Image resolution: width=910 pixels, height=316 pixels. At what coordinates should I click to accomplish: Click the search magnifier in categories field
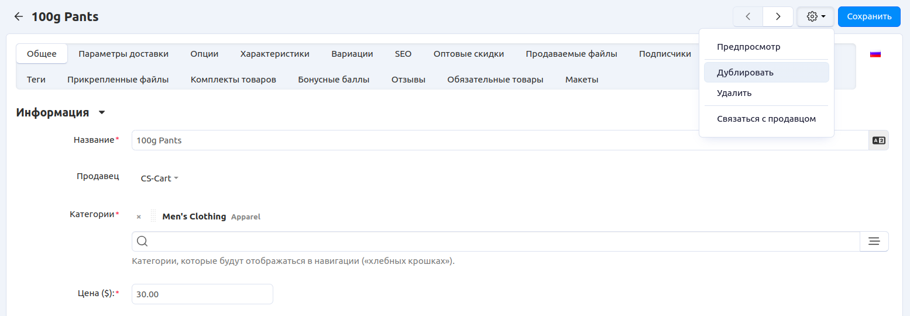pyautogui.click(x=142, y=242)
